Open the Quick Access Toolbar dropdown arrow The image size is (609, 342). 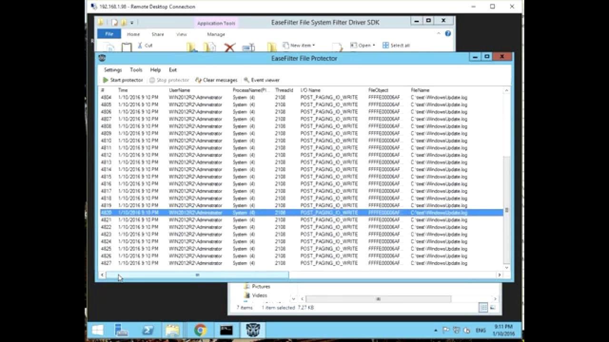132,22
